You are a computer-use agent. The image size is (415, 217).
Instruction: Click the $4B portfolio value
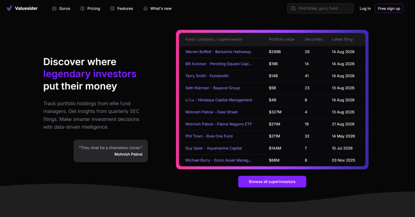tap(272, 100)
